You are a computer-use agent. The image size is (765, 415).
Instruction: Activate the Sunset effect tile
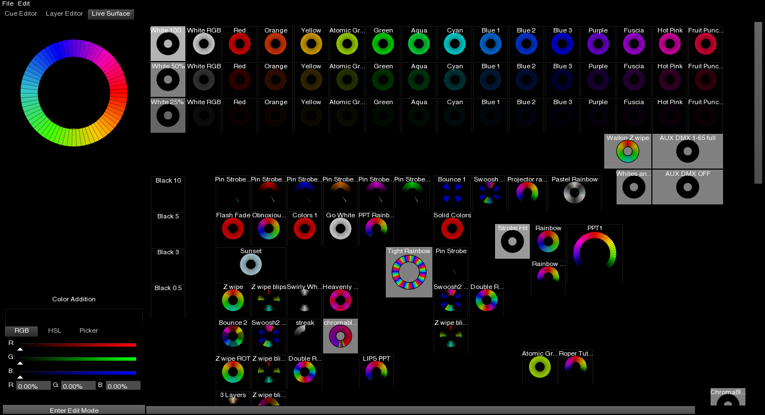[251, 264]
